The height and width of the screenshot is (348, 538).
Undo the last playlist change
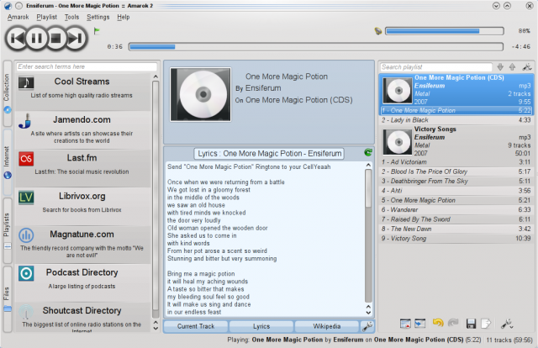(438, 323)
